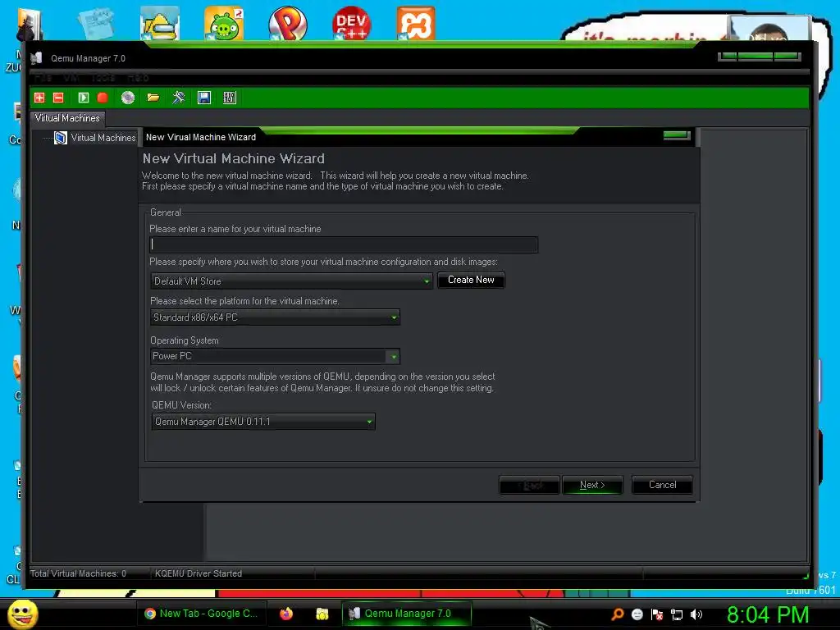Viewport: 840px width, 630px height.
Task: Click the orange magnifier tray icon
Action: tap(618, 614)
